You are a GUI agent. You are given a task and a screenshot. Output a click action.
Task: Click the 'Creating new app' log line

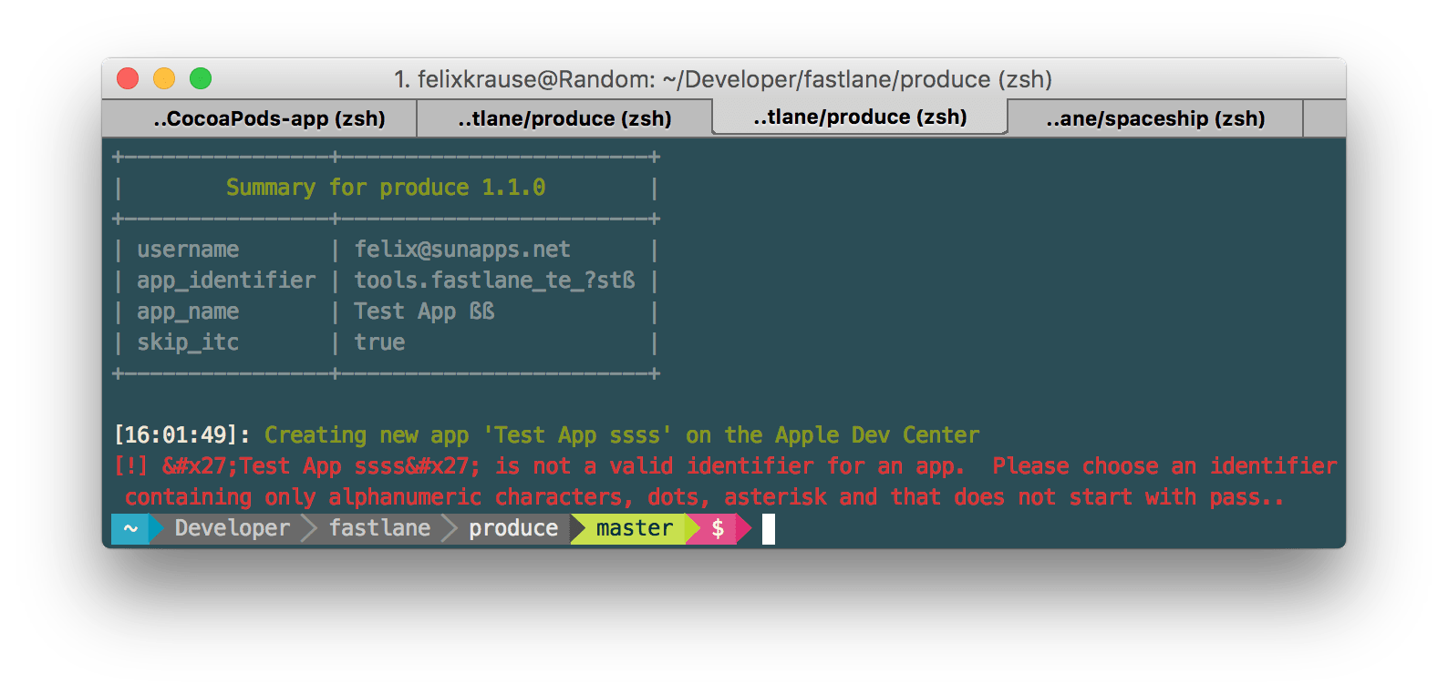622,435
